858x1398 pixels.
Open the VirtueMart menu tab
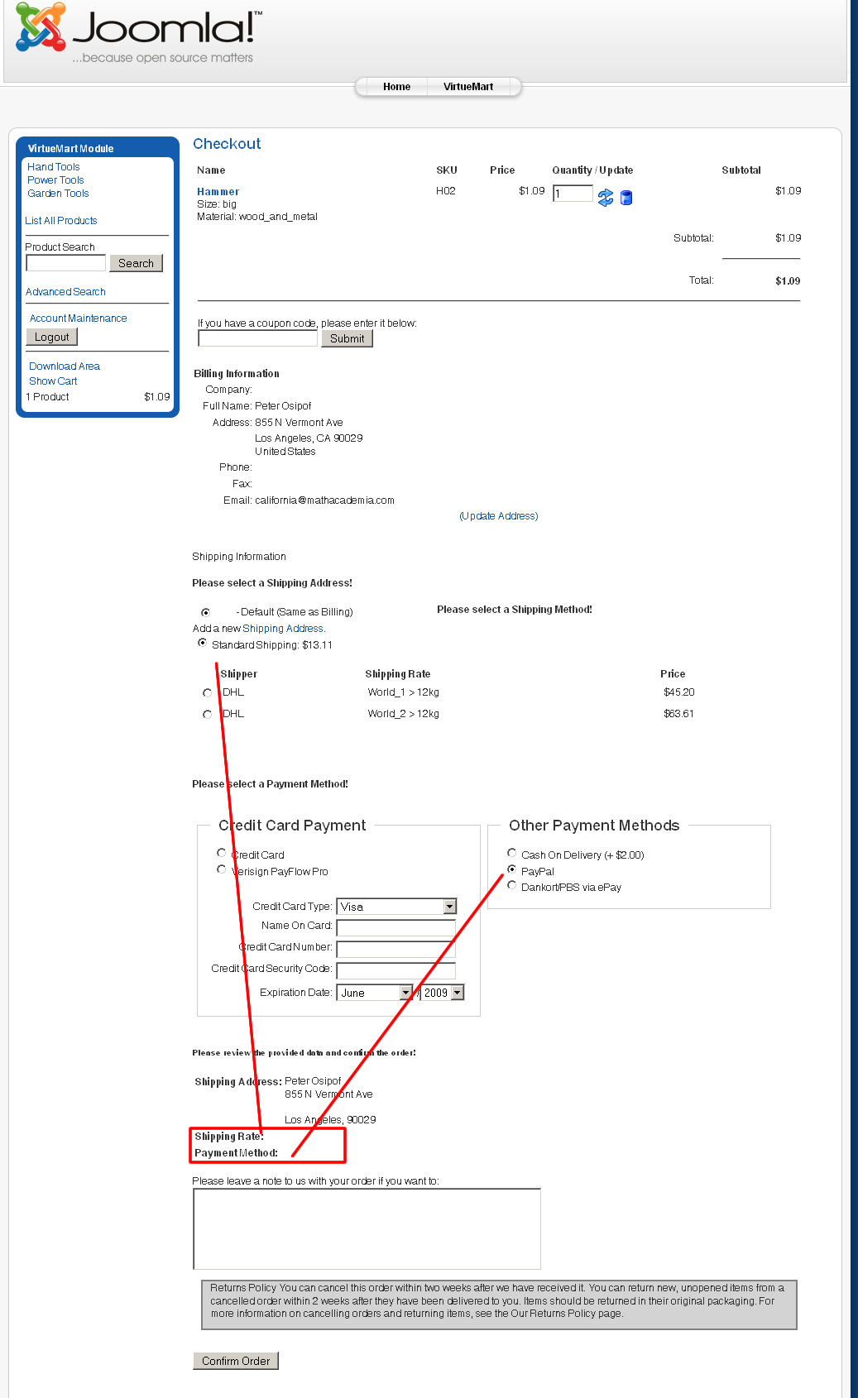pyautogui.click(x=468, y=87)
